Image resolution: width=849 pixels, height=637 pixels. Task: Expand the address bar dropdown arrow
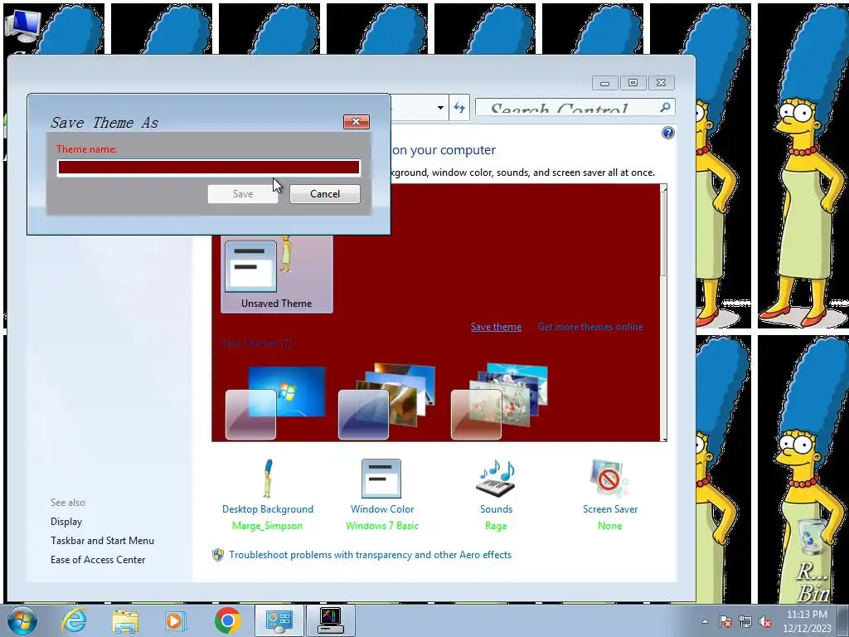pyautogui.click(x=441, y=107)
